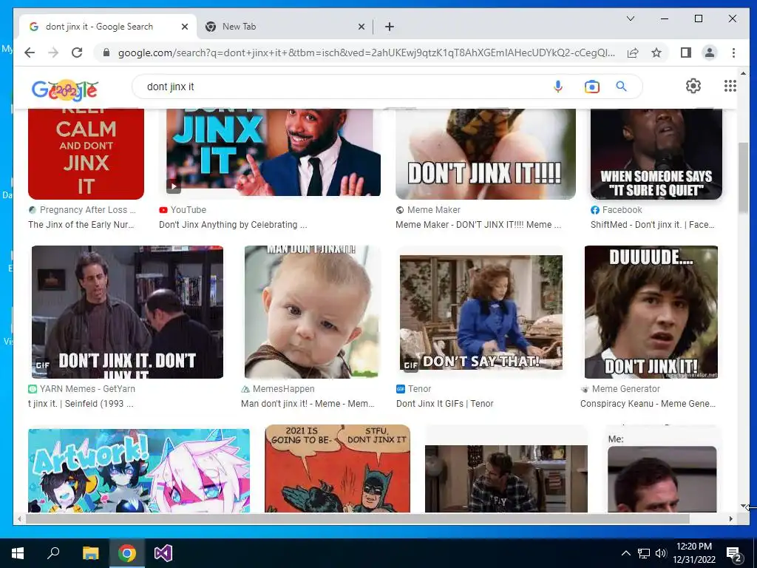Click the browser forward arrow

pyautogui.click(x=53, y=53)
